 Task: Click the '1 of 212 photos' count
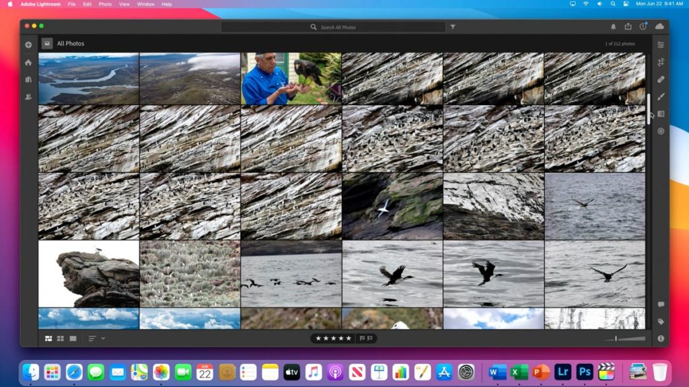tap(620, 44)
